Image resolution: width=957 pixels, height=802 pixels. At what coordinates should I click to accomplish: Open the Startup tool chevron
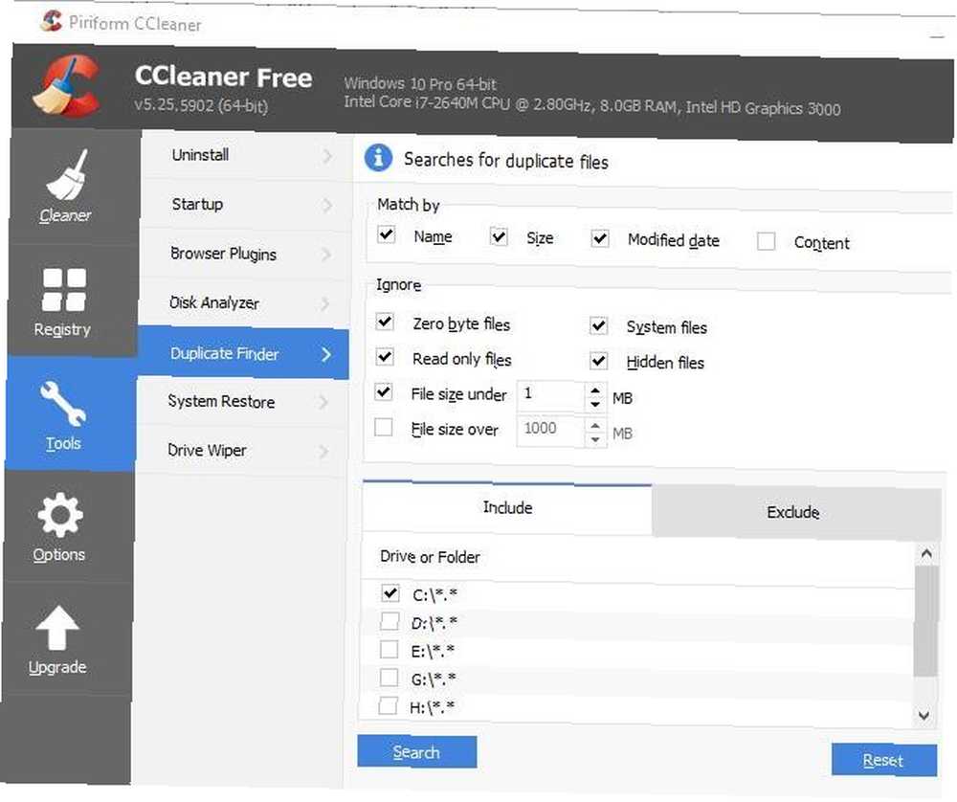[x=327, y=205]
